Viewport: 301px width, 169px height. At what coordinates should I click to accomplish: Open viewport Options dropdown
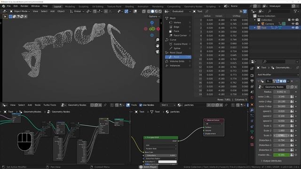point(154,16)
